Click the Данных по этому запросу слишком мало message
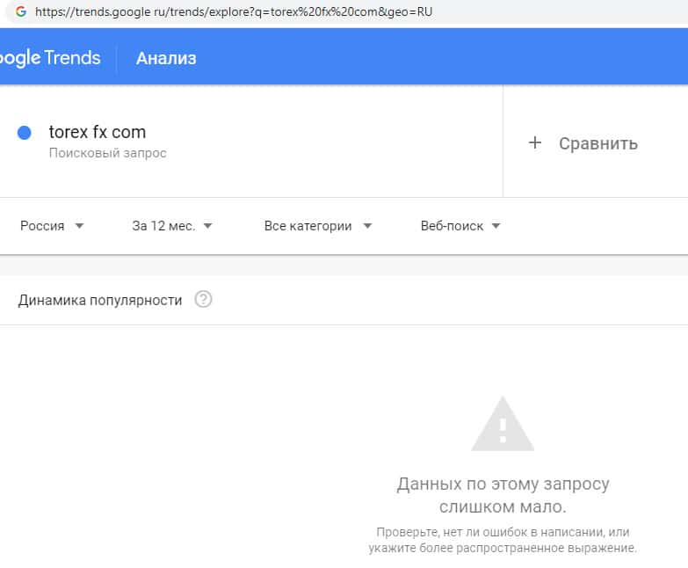The height and width of the screenshot is (568, 688). click(x=503, y=495)
